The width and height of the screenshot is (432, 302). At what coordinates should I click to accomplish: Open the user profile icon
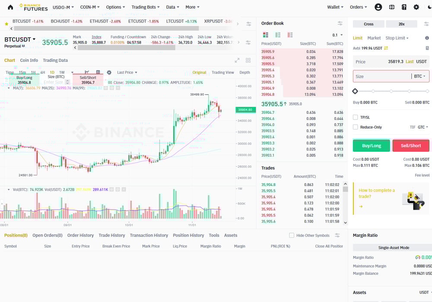click(x=378, y=7)
